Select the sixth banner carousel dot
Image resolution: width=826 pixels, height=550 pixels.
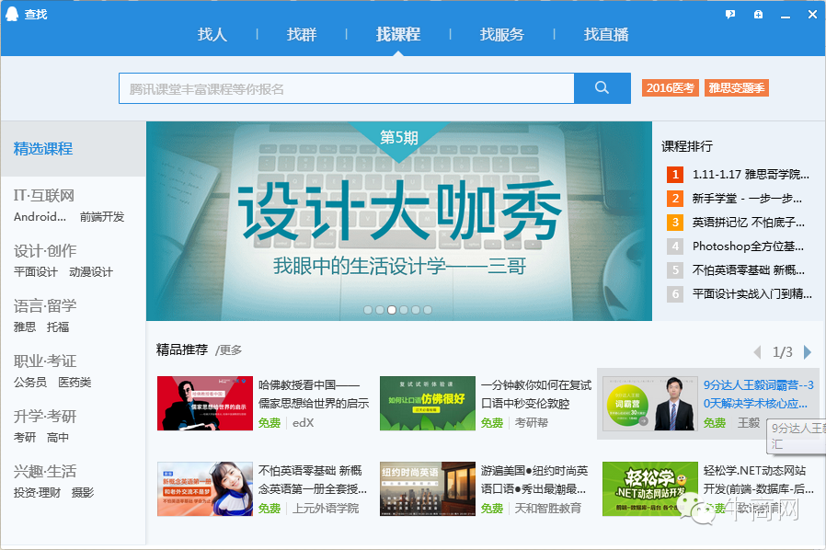pos(428,310)
